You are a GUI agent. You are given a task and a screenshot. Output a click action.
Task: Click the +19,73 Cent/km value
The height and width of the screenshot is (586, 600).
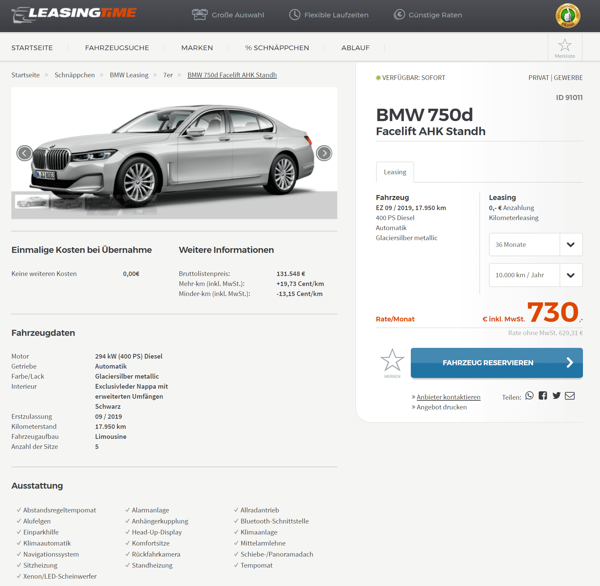300,284
